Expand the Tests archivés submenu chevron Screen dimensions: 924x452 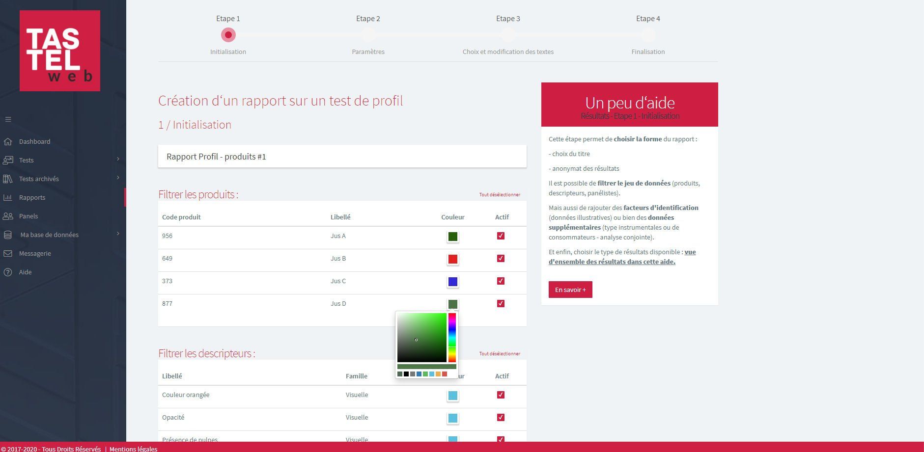tap(118, 178)
